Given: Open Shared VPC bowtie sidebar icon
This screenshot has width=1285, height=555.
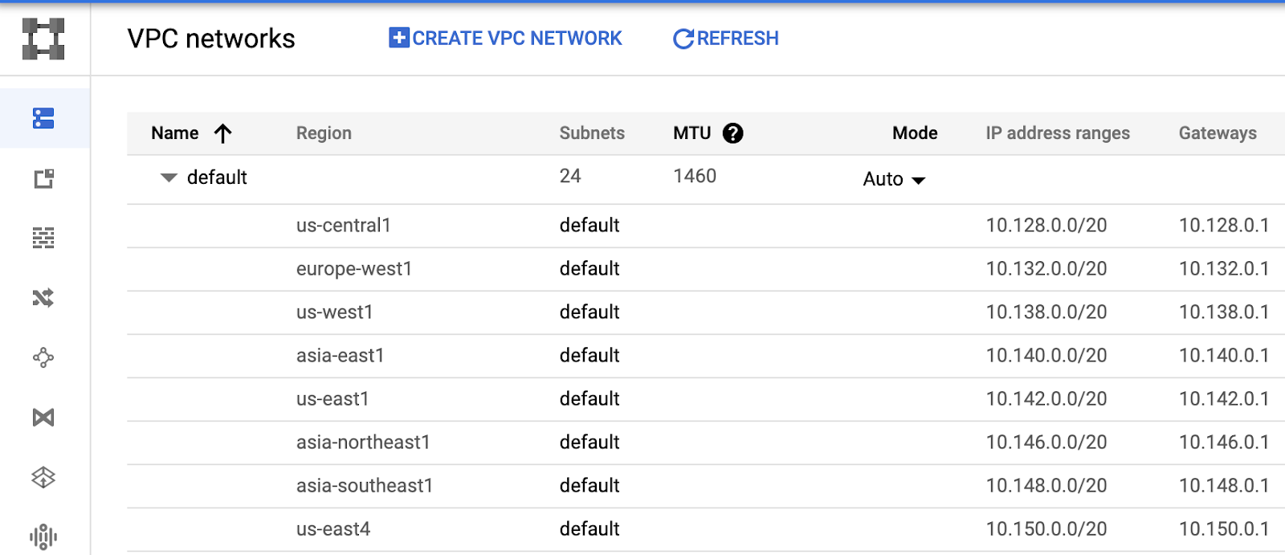Looking at the screenshot, I should (x=43, y=418).
